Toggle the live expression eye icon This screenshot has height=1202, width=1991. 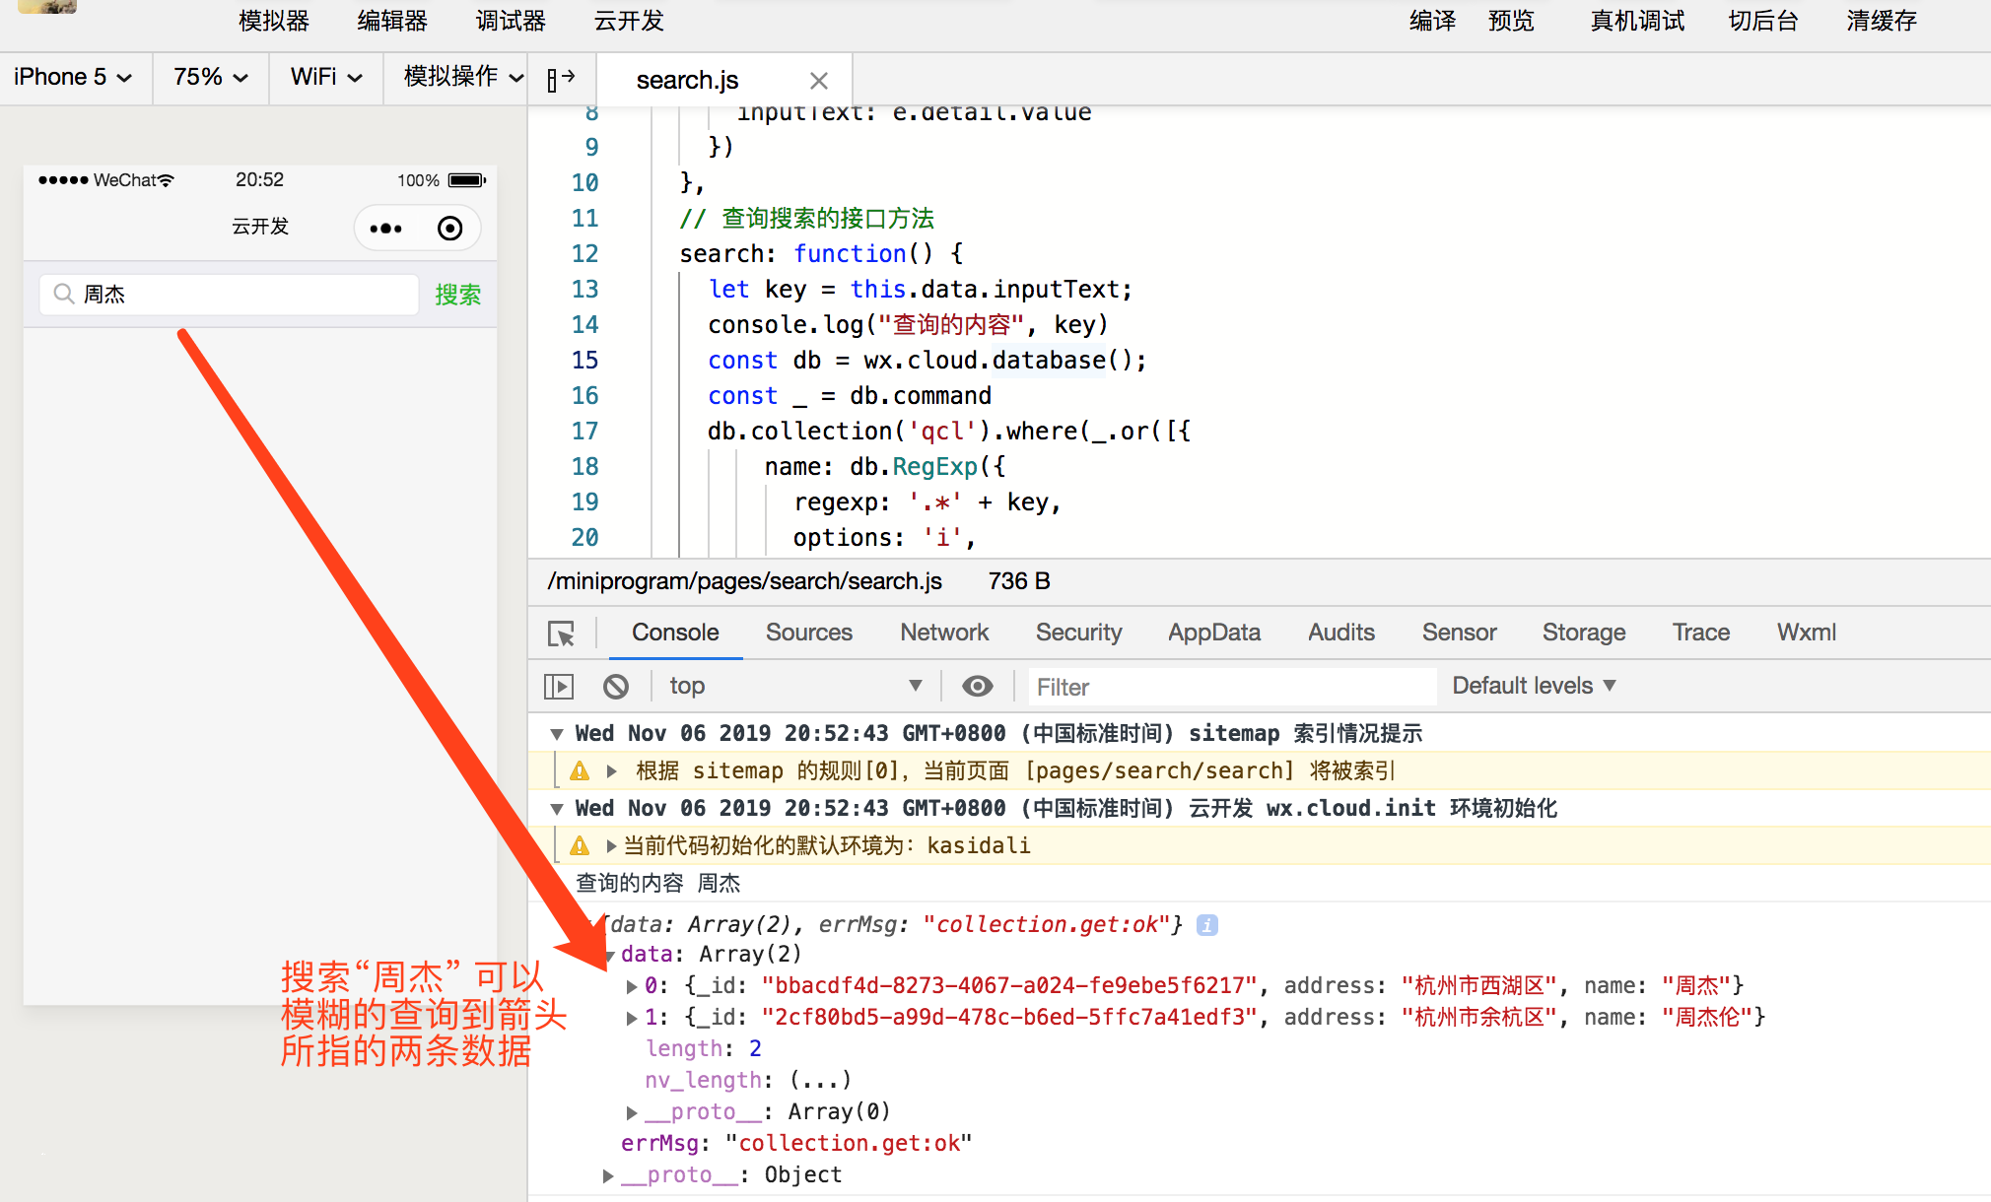pos(977,686)
